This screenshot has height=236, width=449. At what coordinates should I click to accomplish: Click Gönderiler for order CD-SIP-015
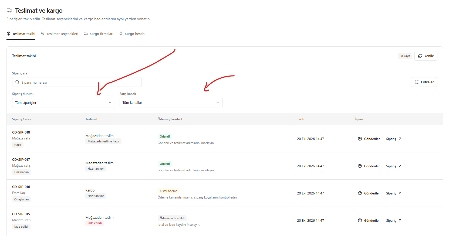click(x=369, y=220)
